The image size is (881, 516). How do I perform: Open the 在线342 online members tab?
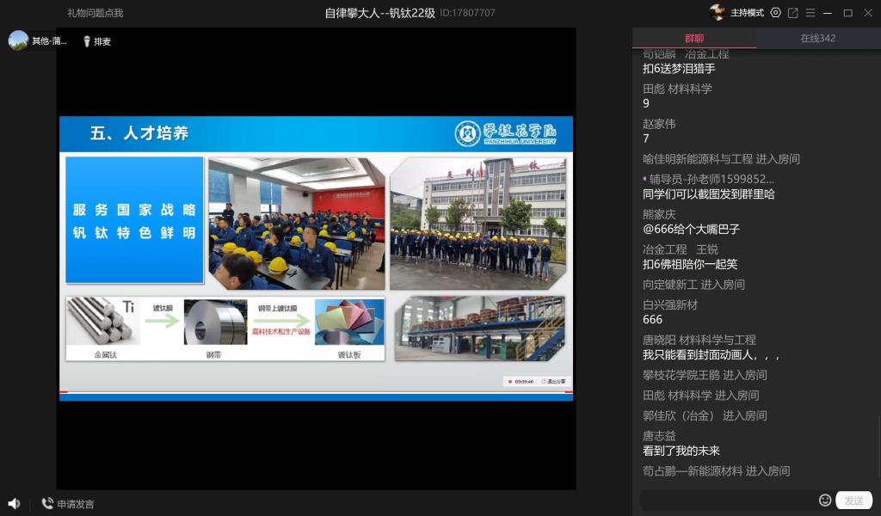(x=818, y=39)
